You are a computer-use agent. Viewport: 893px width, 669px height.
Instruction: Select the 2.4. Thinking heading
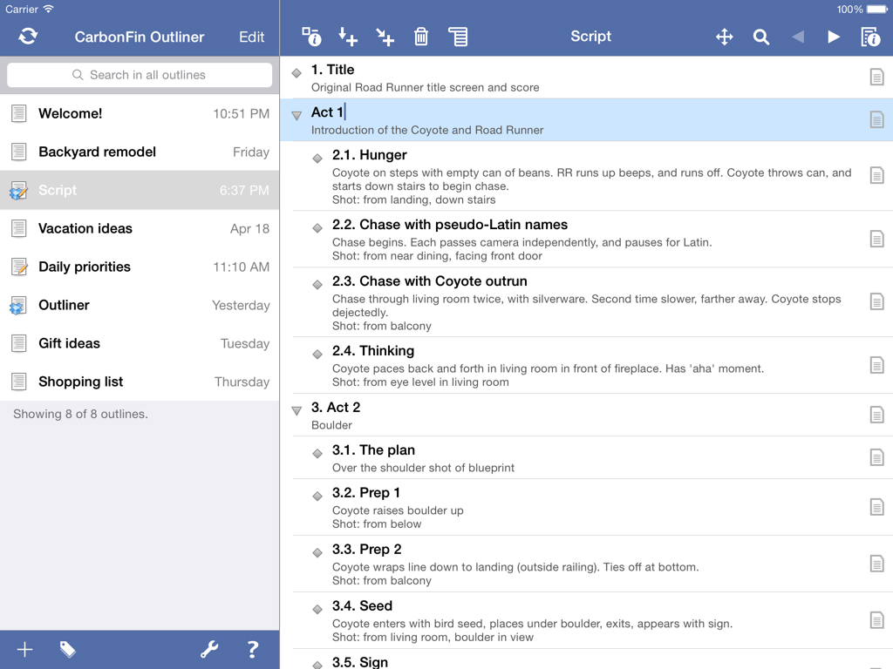pos(373,350)
